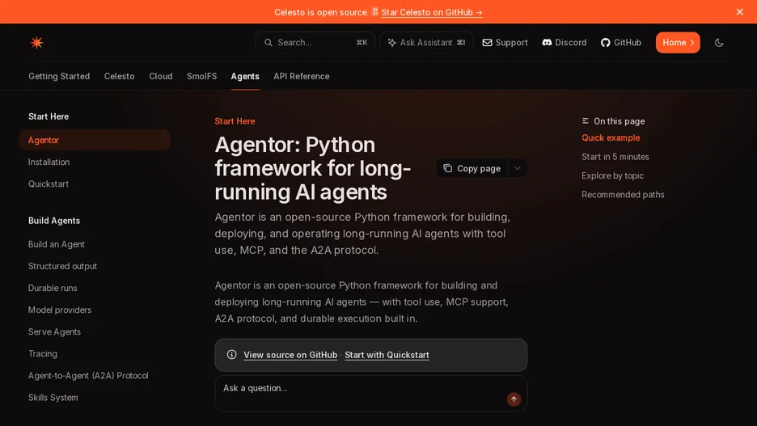
Task: Select Agentor in the sidebar
Action: 95,140
